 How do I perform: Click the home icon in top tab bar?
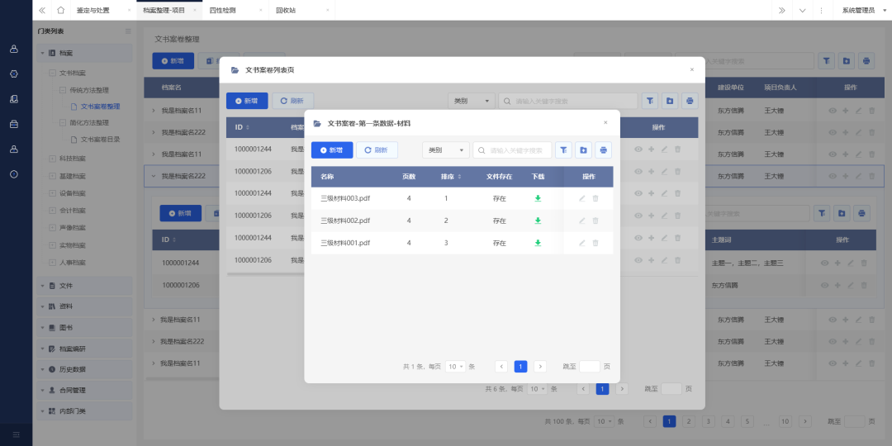coord(60,10)
